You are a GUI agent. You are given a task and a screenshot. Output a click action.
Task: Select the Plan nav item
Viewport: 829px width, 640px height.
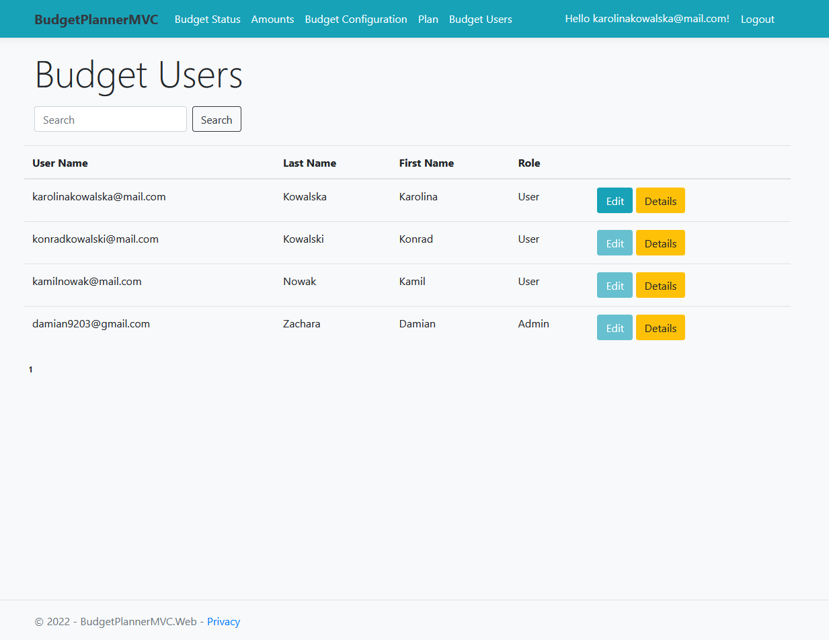point(428,19)
